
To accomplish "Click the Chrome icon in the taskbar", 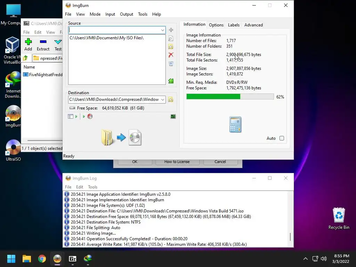I will [42, 259].
